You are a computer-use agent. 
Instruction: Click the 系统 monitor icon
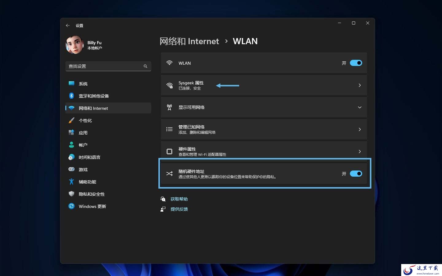(72, 83)
